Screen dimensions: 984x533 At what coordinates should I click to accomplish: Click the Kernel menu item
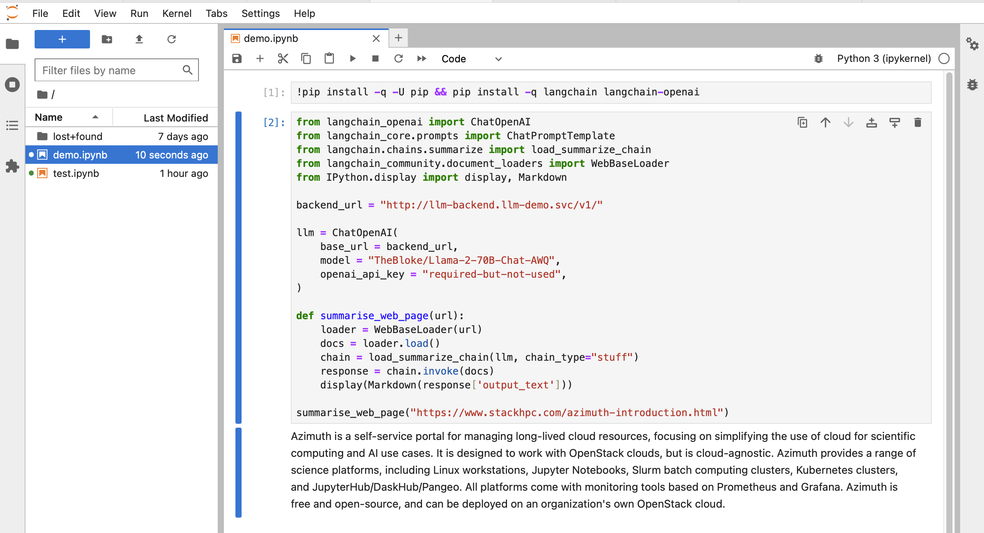177,12
